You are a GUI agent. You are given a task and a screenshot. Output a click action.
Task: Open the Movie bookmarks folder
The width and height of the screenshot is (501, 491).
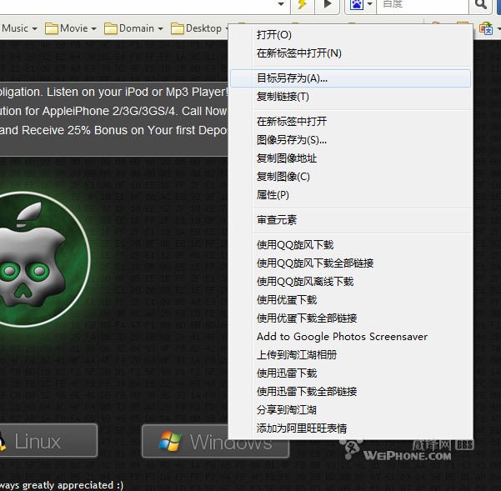(x=71, y=28)
